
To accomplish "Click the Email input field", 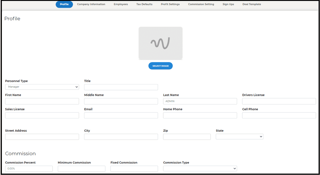I will click(121, 115).
